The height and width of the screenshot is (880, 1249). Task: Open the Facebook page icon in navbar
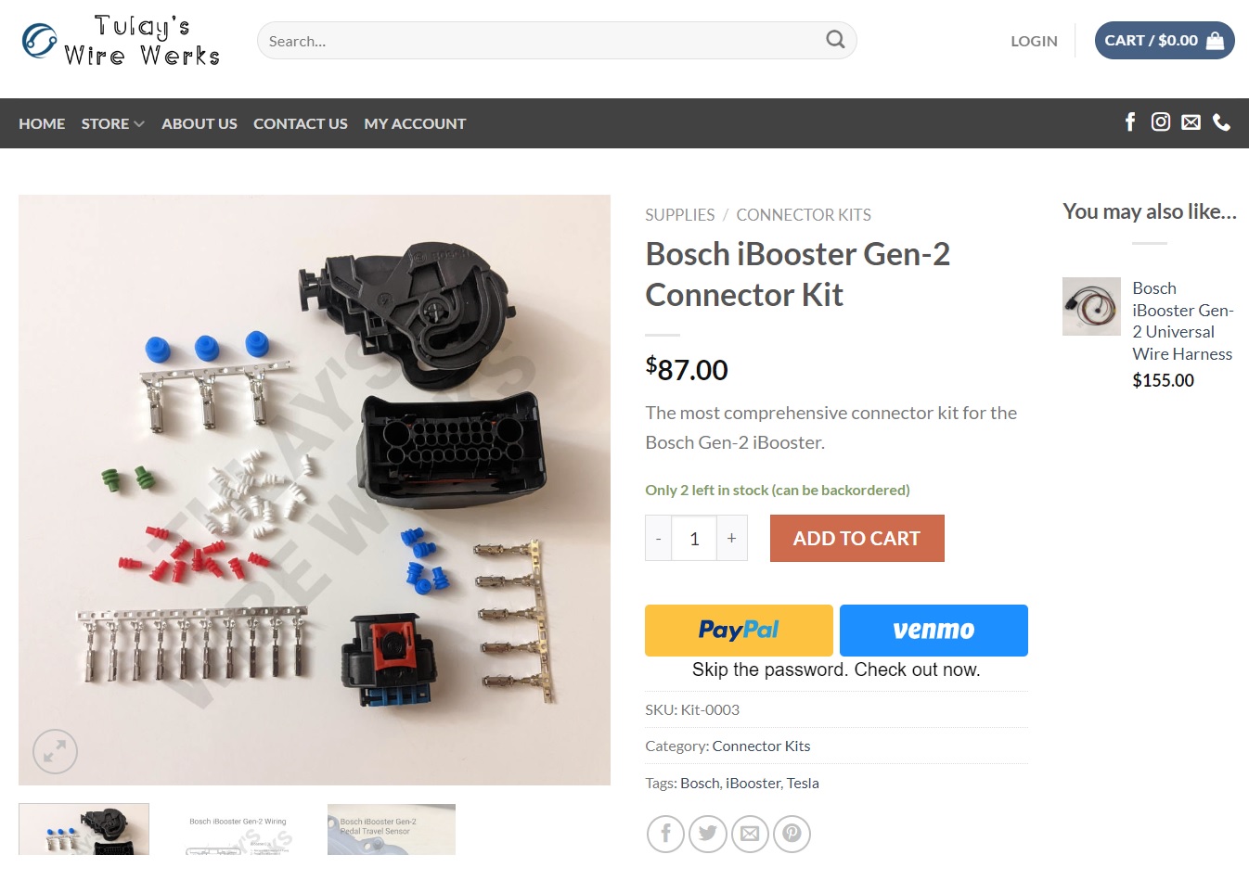pyautogui.click(x=1130, y=122)
